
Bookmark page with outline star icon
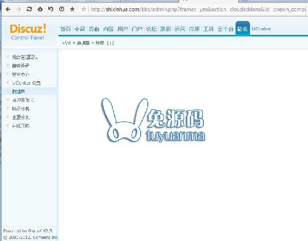[x=84, y=9]
